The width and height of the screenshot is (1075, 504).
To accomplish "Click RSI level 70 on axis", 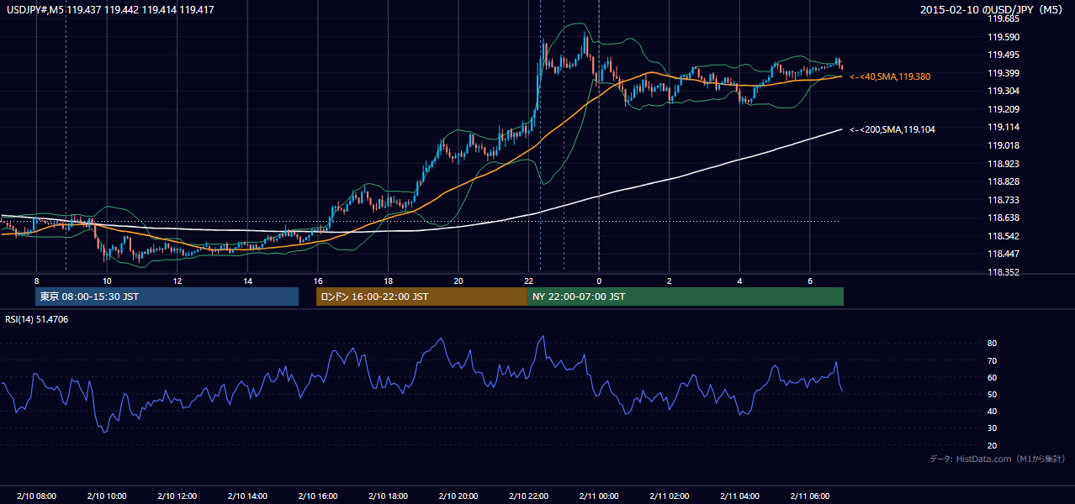I will pyautogui.click(x=993, y=360).
